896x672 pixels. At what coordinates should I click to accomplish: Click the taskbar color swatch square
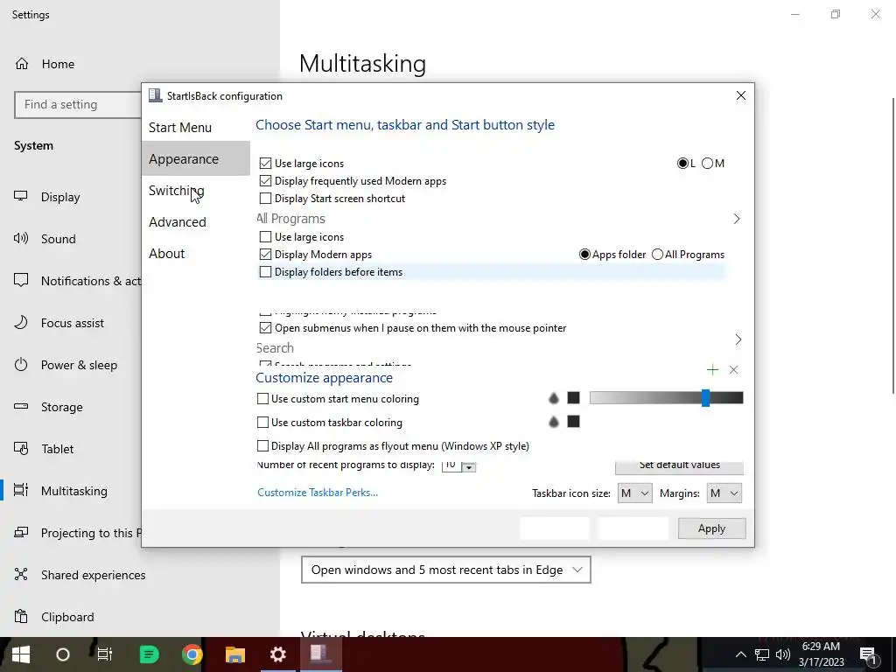pos(574,421)
